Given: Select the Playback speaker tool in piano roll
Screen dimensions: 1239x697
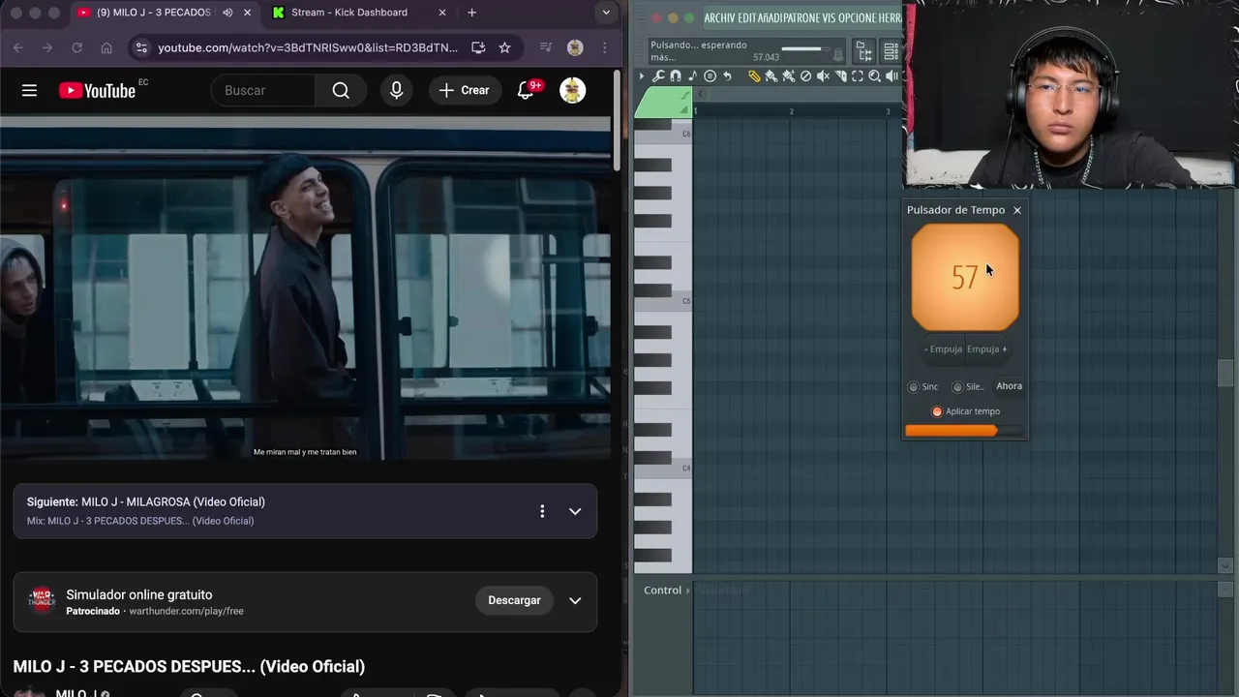Looking at the screenshot, I should [891, 76].
